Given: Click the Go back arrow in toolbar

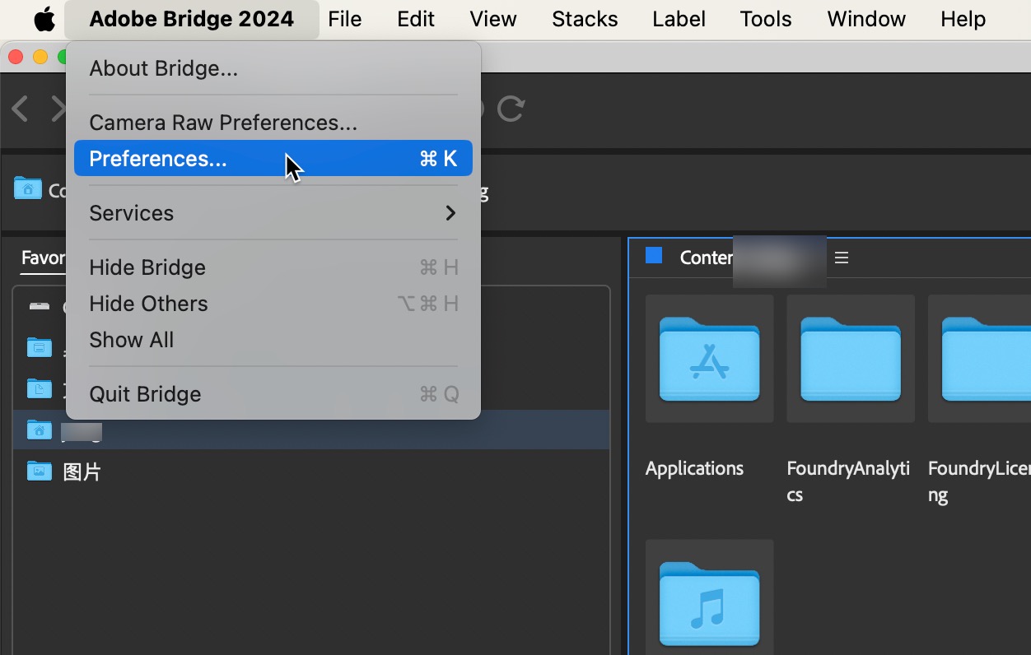Looking at the screenshot, I should click(21, 109).
